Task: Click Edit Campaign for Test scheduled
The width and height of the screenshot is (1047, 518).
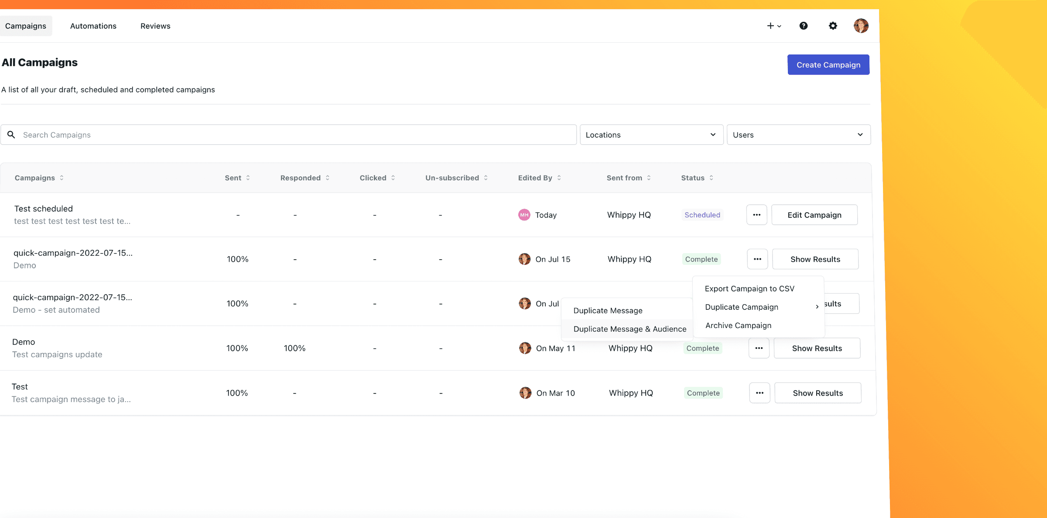Action: coord(814,215)
